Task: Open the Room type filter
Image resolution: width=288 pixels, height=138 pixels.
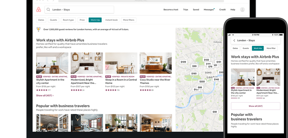Action: [x=68, y=20]
